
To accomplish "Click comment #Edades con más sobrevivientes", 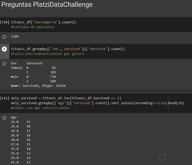I will pyautogui.click(x=40, y=108).
